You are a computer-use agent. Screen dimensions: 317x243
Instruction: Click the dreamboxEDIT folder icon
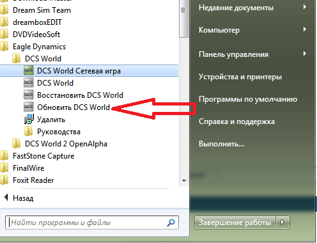click(x=4, y=22)
